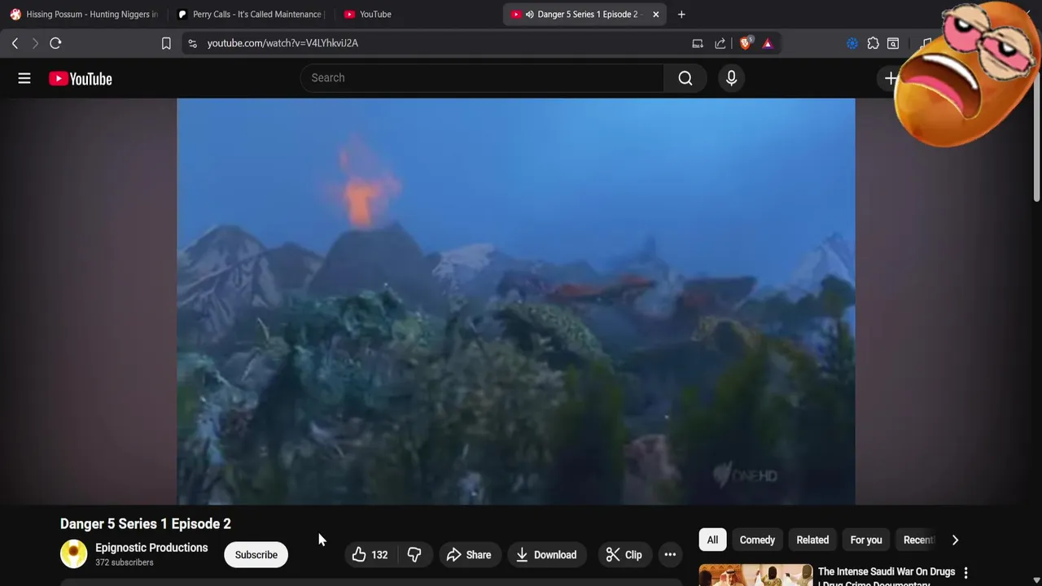Click the Download button
This screenshot has height=586, width=1042.
click(x=546, y=555)
